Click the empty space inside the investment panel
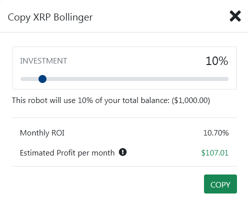Screen dimensions: 248x205 133,61
